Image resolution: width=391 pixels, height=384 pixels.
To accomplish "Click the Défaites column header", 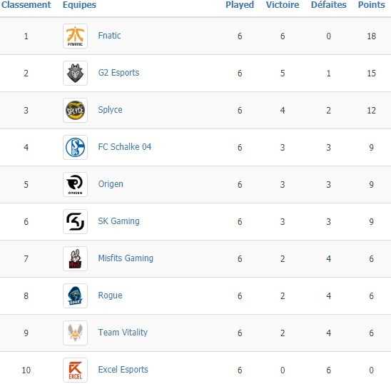I will coord(329,5).
